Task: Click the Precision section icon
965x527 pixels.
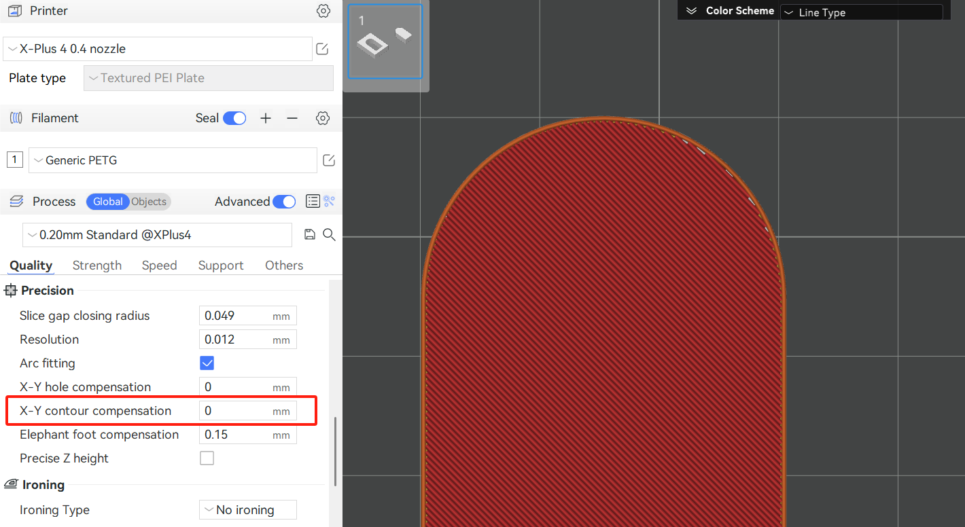Action: [10, 291]
